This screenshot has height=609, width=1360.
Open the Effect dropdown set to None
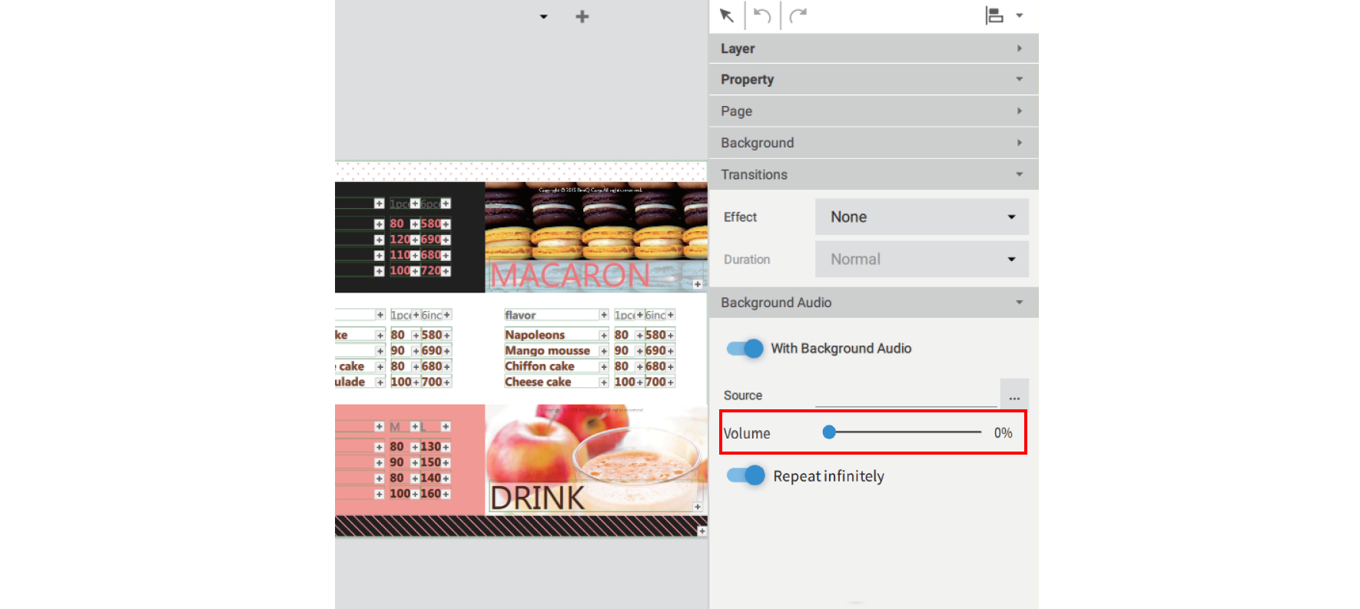coord(921,217)
